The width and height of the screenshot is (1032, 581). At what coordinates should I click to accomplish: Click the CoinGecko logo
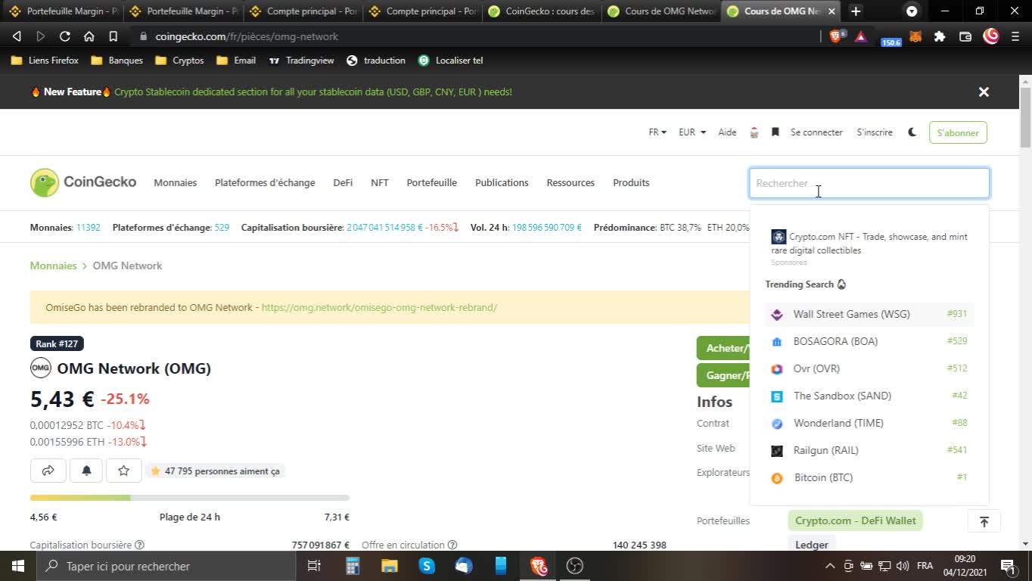click(83, 182)
